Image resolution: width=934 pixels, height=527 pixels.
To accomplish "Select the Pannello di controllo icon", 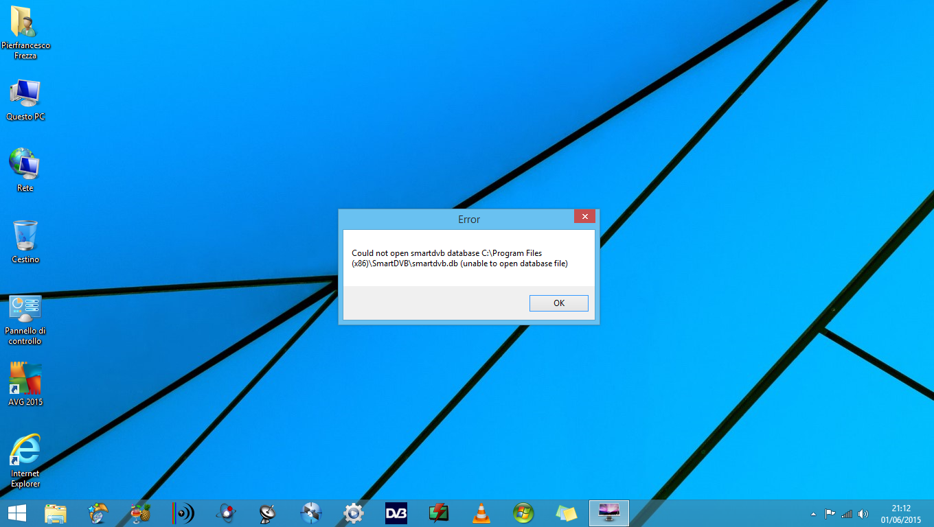I will [x=25, y=320].
